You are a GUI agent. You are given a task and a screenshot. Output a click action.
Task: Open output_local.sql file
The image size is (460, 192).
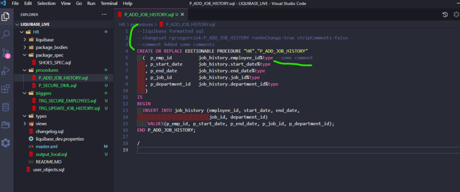(x=64, y=154)
